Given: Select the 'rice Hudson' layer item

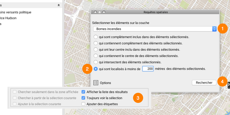Looking at the screenshot, I should pos(8,18).
